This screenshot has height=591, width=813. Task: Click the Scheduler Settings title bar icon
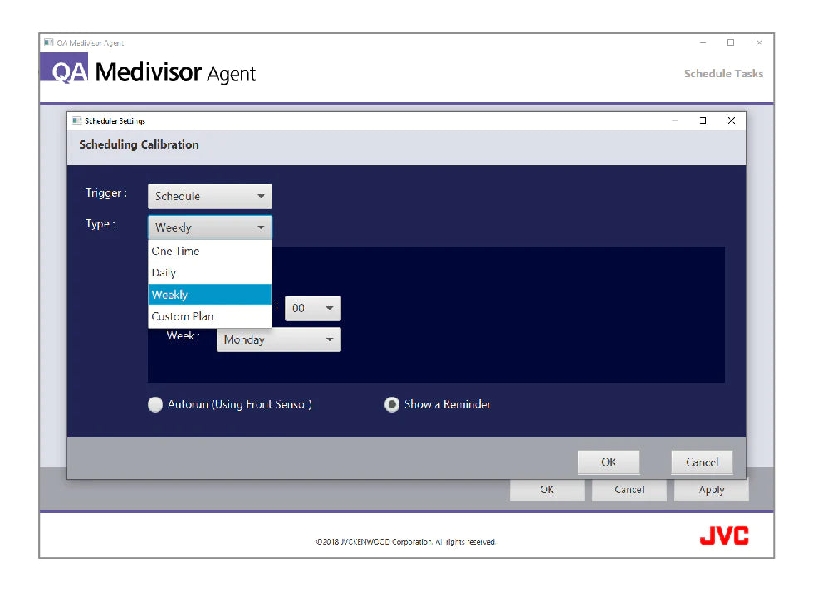[x=77, y=121]
